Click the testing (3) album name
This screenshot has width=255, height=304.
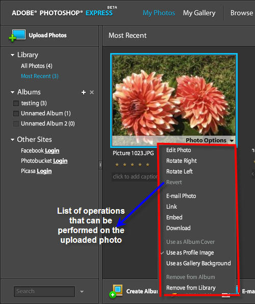click(34, 103)
